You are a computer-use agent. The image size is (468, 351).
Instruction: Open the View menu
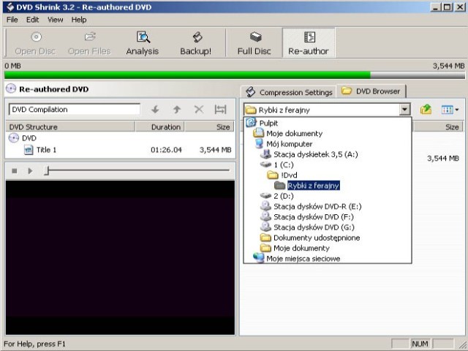56,20
